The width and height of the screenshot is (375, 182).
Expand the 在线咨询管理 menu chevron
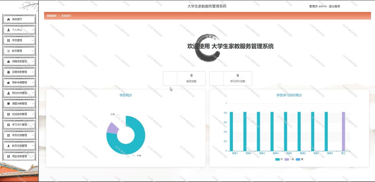pyautogui.click(x=33, y=114)
